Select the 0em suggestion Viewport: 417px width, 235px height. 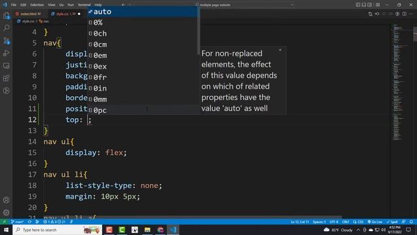tap(143, 55)
